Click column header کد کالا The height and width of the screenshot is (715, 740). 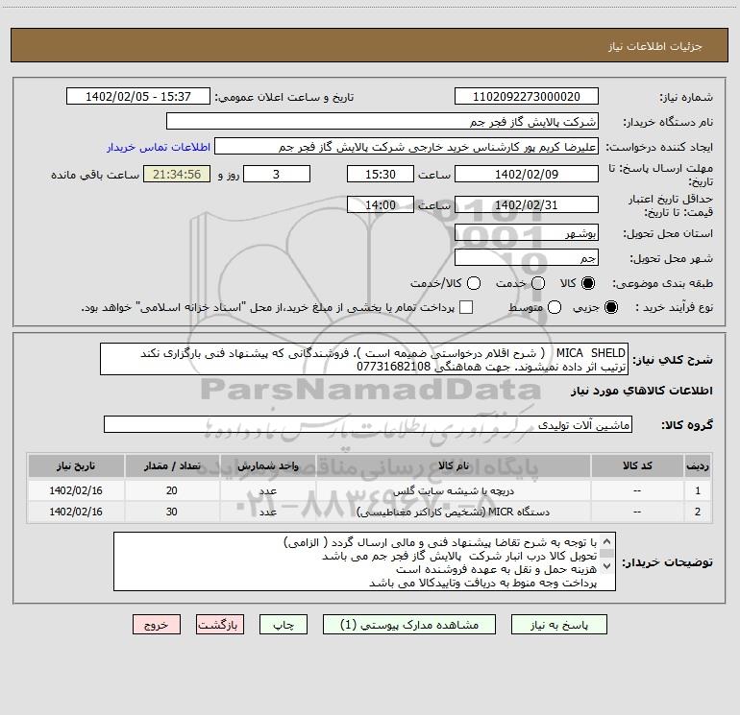click(x=637, y=465)
